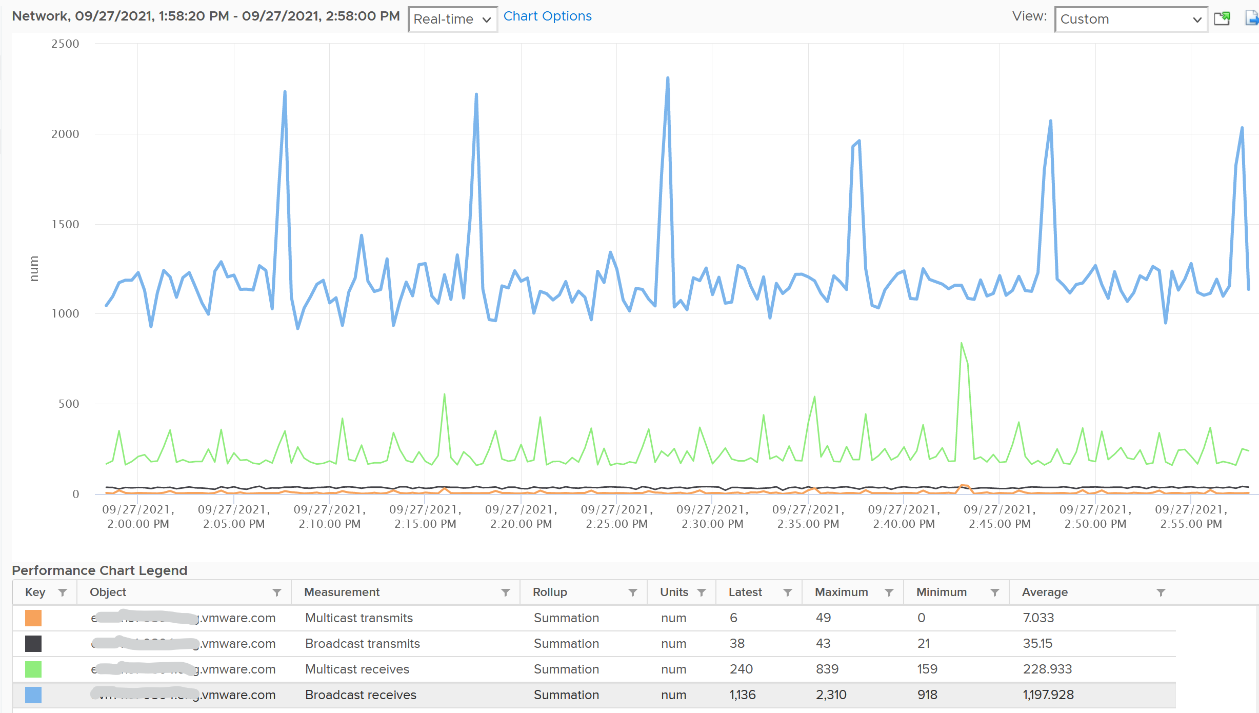Click the pop-out chart icon
Image resolution: width=1259 pixels, height=713 pixels.
pos(1222,18)
